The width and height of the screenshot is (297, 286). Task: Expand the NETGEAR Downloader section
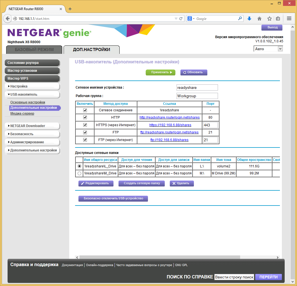point(32,126)
